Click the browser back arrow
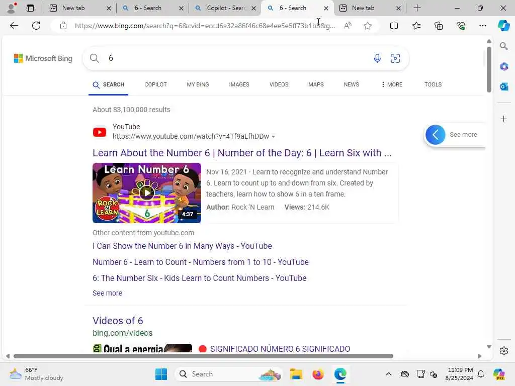515x386 pixels. click(14, 26)
